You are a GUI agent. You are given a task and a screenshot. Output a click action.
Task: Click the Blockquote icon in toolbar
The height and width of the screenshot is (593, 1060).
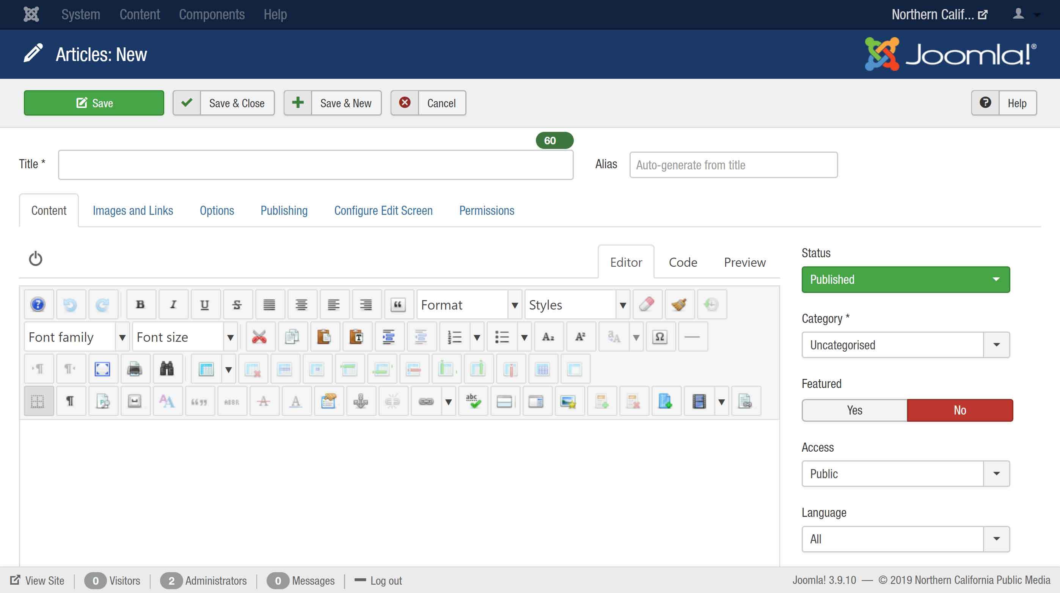coord(397,305)
